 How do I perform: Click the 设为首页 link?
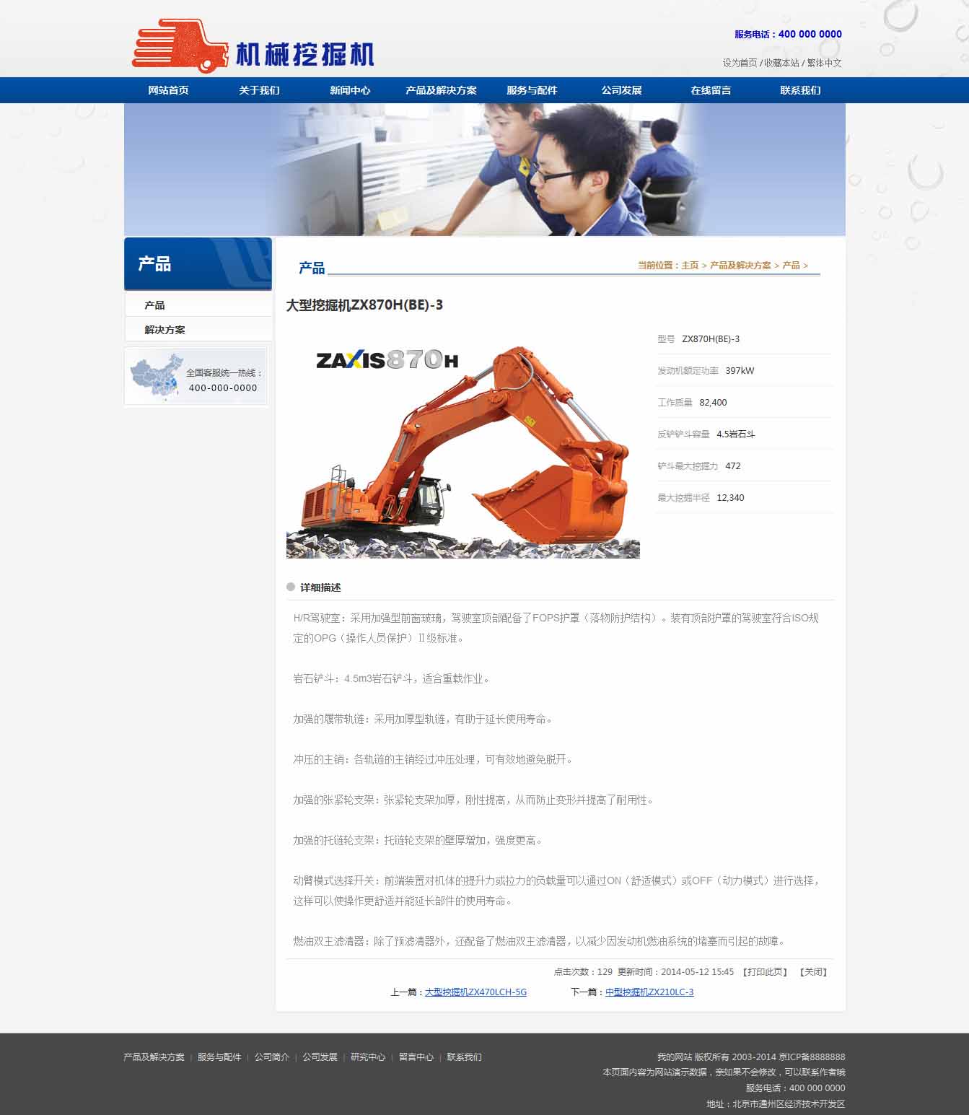click(740, 63)
